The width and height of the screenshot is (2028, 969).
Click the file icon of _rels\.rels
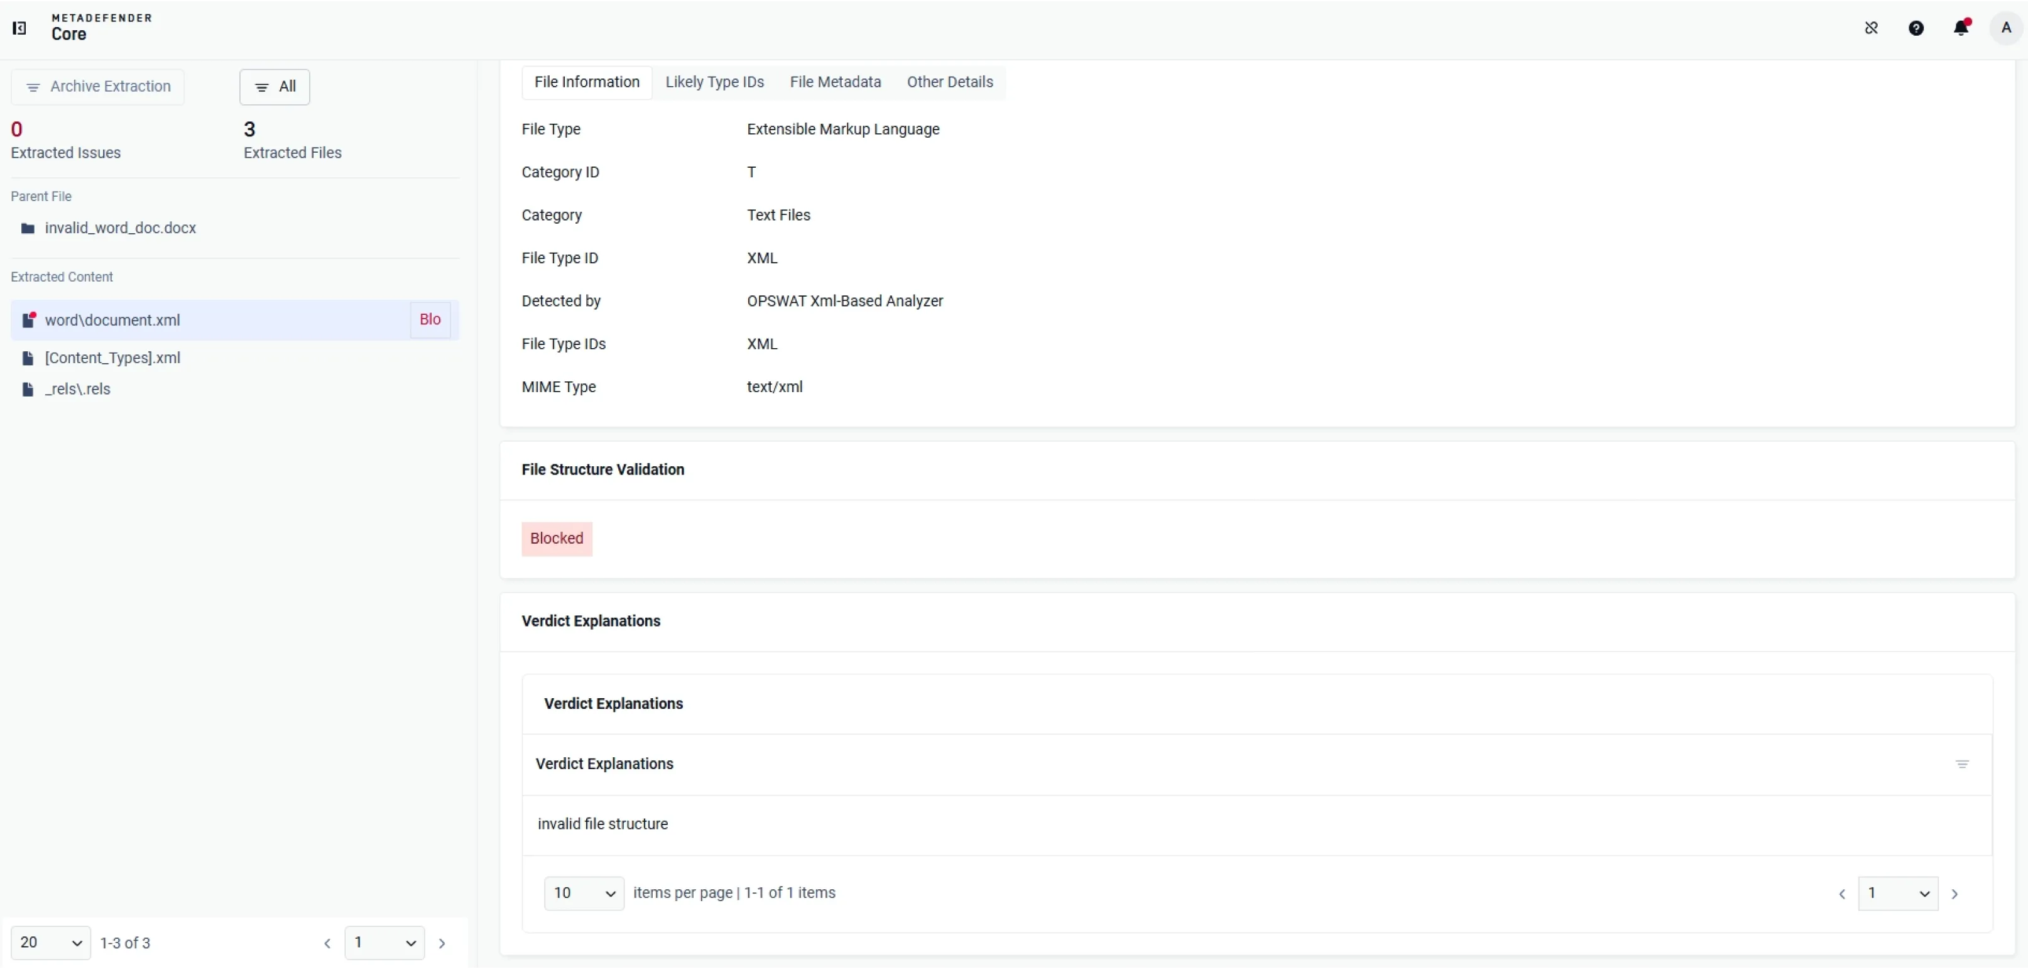coord(28,390)
